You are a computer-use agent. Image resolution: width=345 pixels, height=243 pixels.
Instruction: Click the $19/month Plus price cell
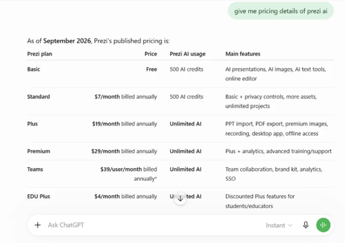(125, 124)
